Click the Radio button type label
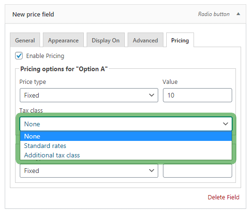Screen dimensions: 251x213 click(x=214, y=14)
